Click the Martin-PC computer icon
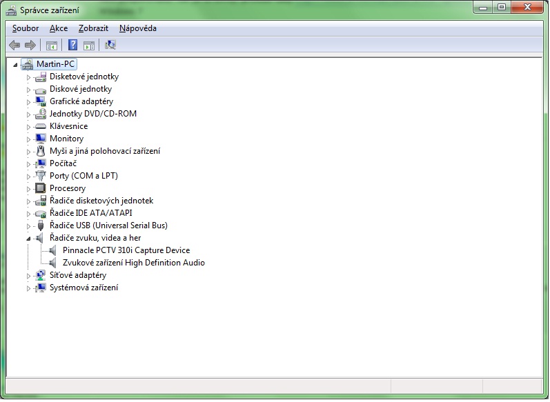Image resolution: width=550 pixels, height=402 pixels. [28, 64]
